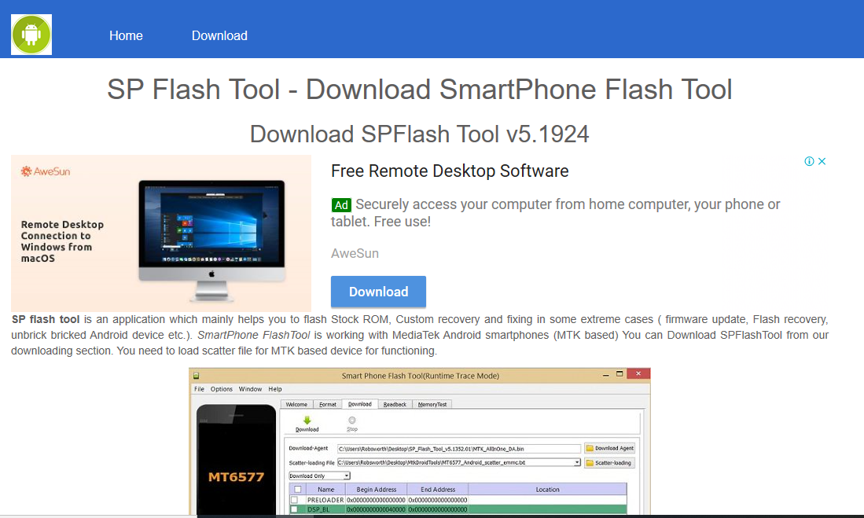Click the Free Remote Desktop Software headline
Image resolution: width=864 pixels, height=518 pixels.
coord(450,171)
